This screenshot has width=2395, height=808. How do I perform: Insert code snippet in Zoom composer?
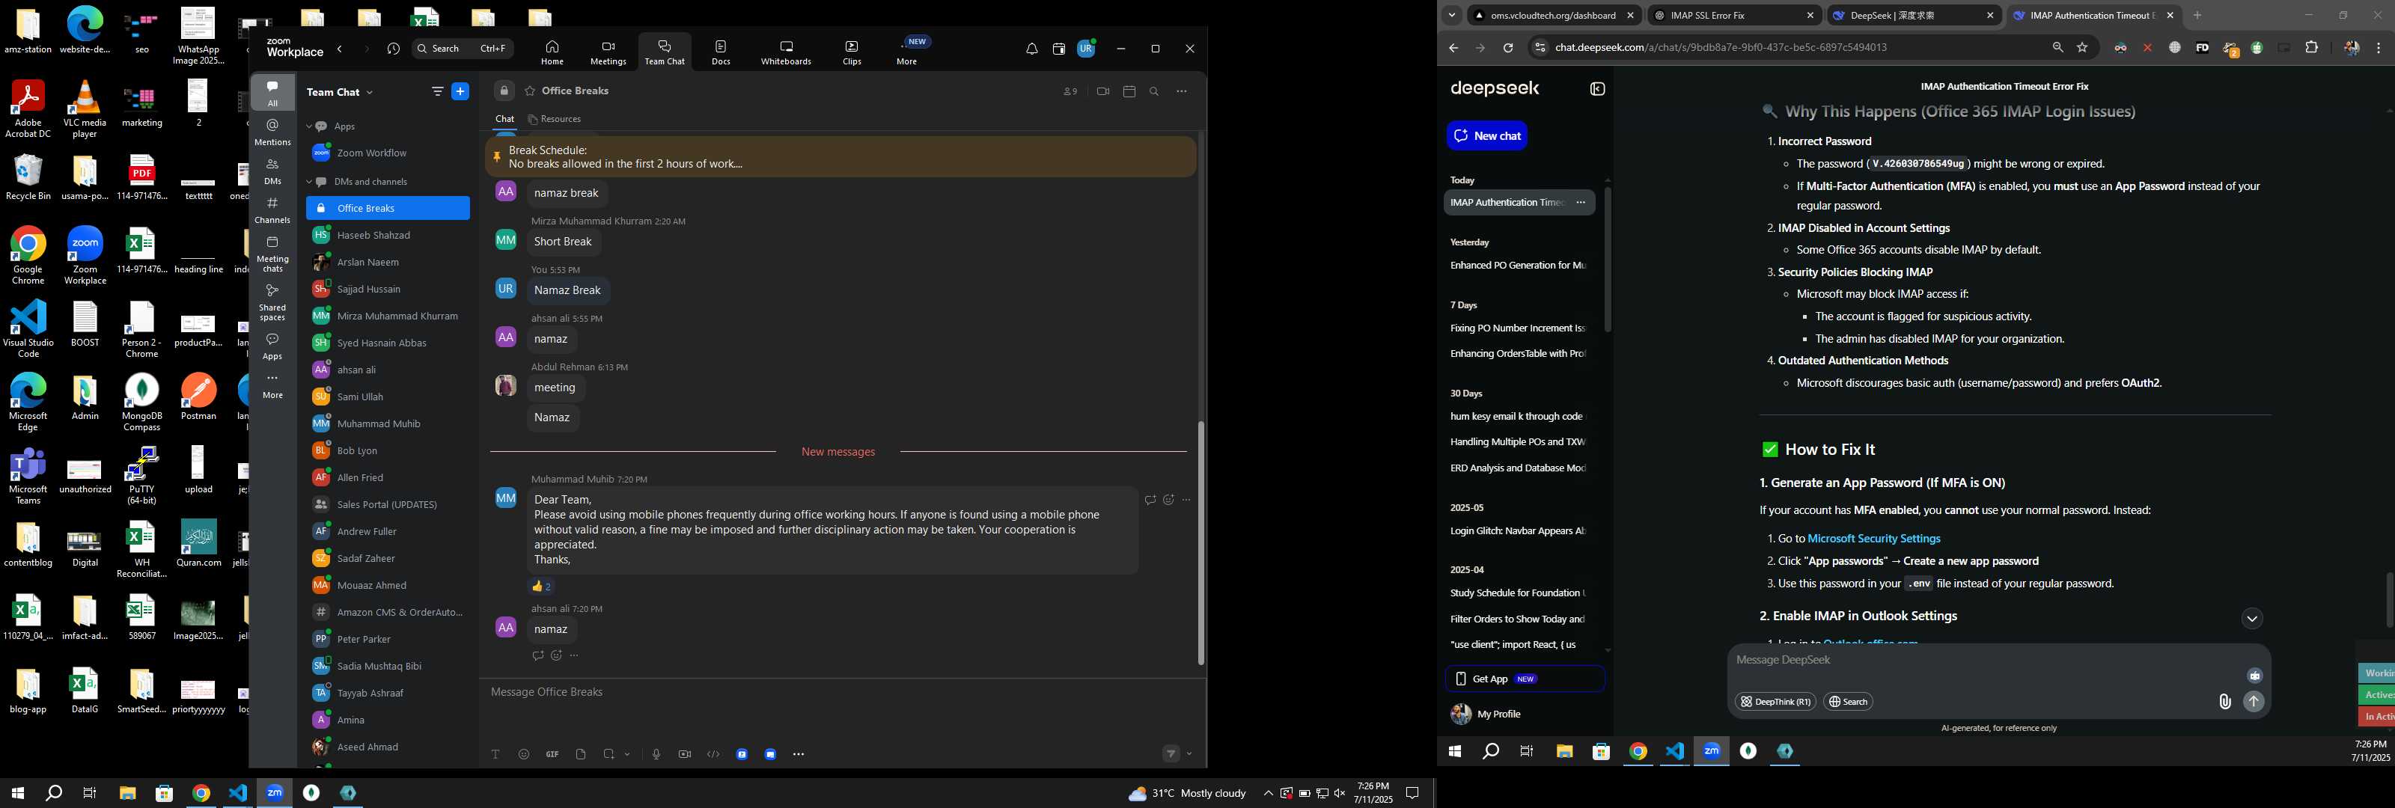click(x=713, y=754)
